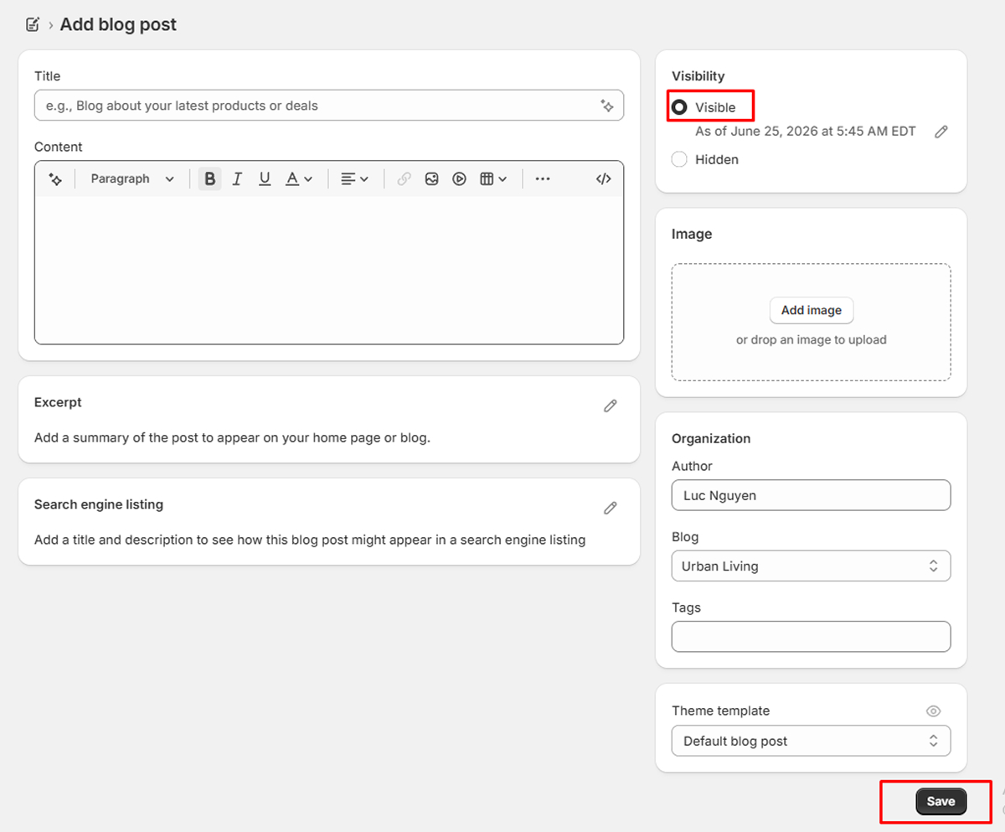Toggle italic formatting
The height and width of the screenshot is (832, 1005).
237,178
